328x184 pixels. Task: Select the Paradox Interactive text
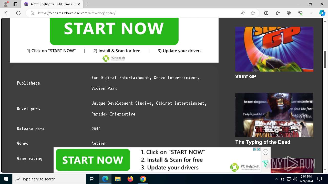pos(113,114)
